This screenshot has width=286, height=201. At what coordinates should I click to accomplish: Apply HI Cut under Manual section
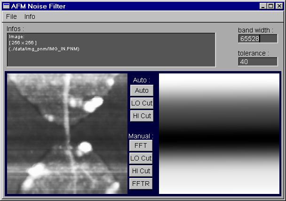tap(141, 171)
